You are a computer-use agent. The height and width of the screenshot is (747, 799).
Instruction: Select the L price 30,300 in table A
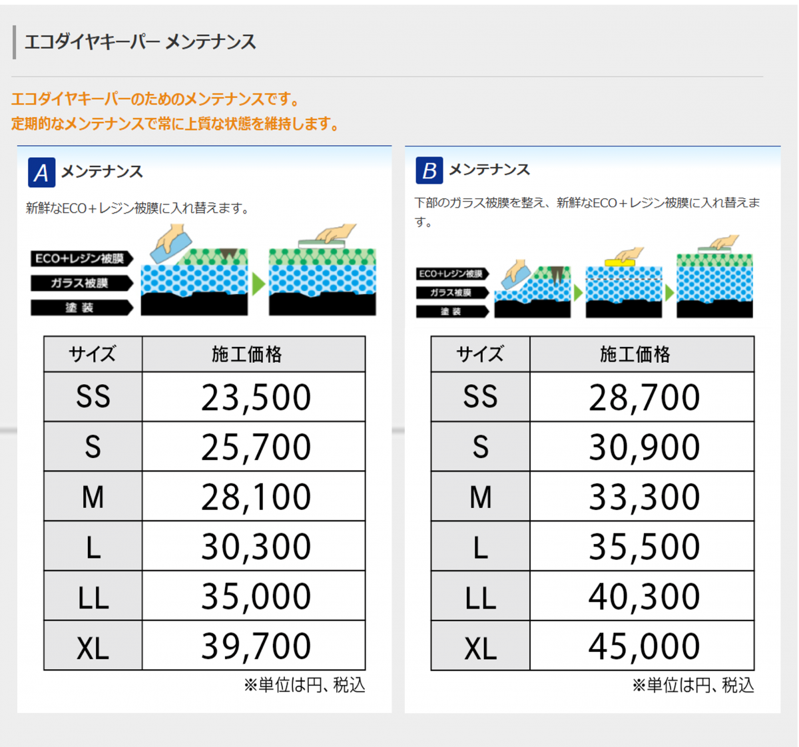pos(256,547)
